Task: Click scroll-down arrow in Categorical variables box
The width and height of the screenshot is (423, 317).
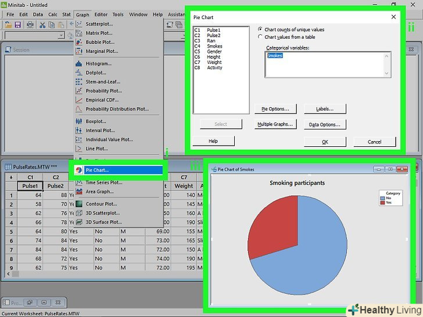Action: [386, 73]
